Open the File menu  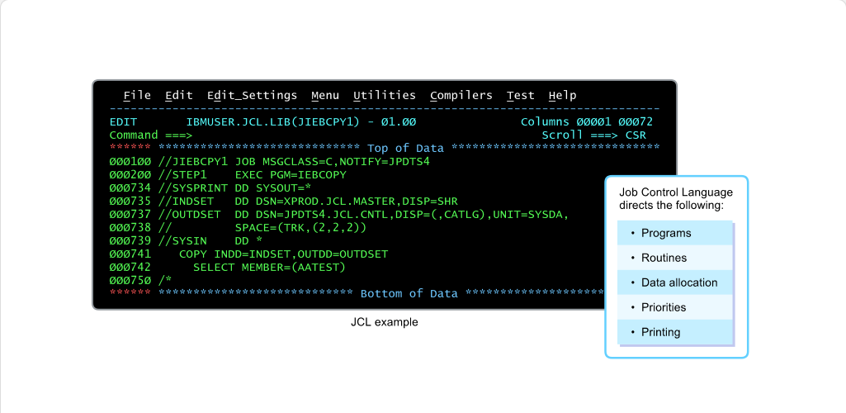pyautogui.click(x=137, y=96)
